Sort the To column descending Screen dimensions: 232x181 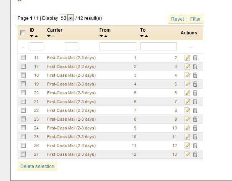[x=142, y=36]
